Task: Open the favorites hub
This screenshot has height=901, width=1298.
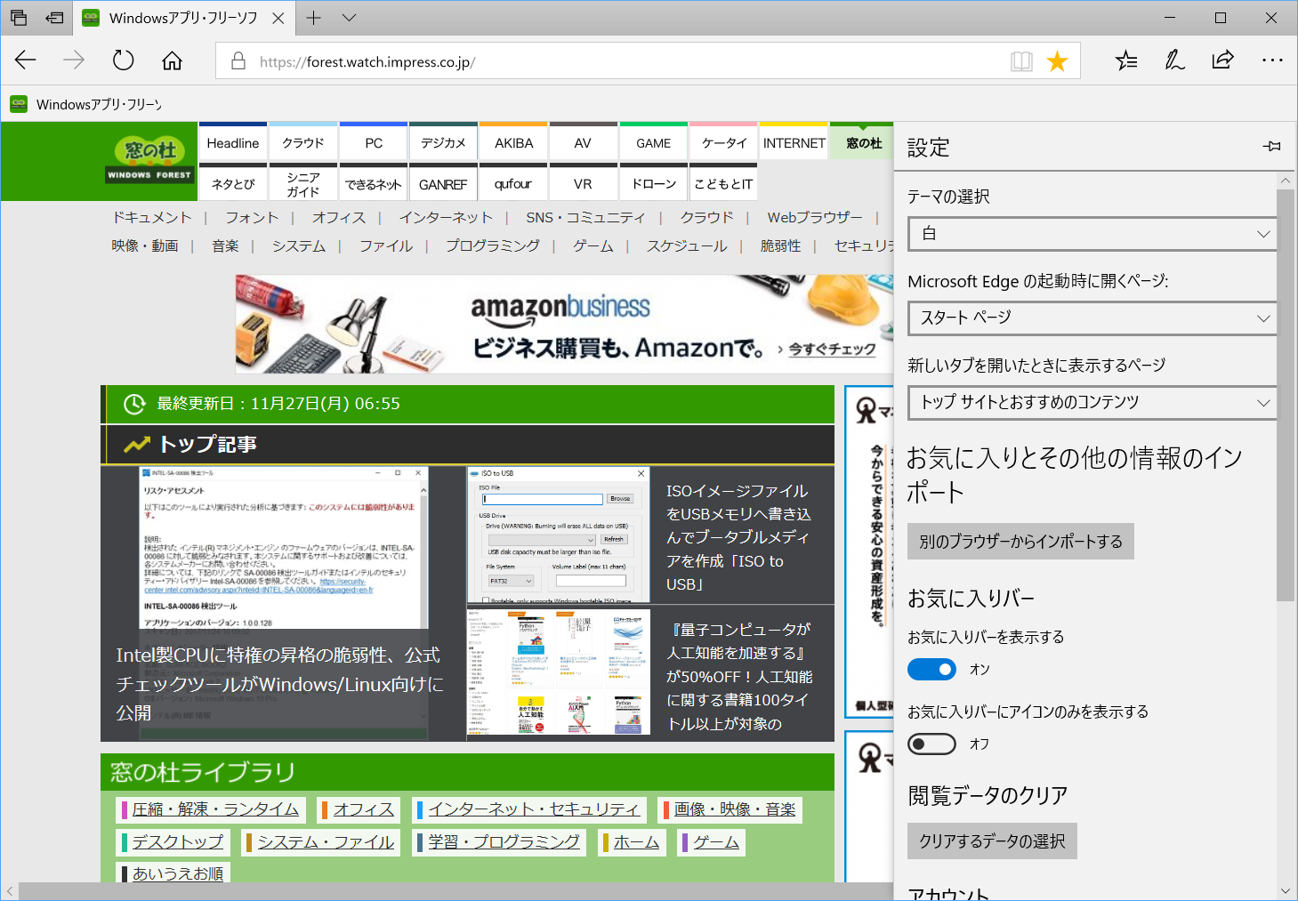Action: (1126, 60)
